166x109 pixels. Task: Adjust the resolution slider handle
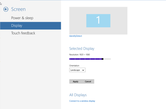tap(103, 59)
